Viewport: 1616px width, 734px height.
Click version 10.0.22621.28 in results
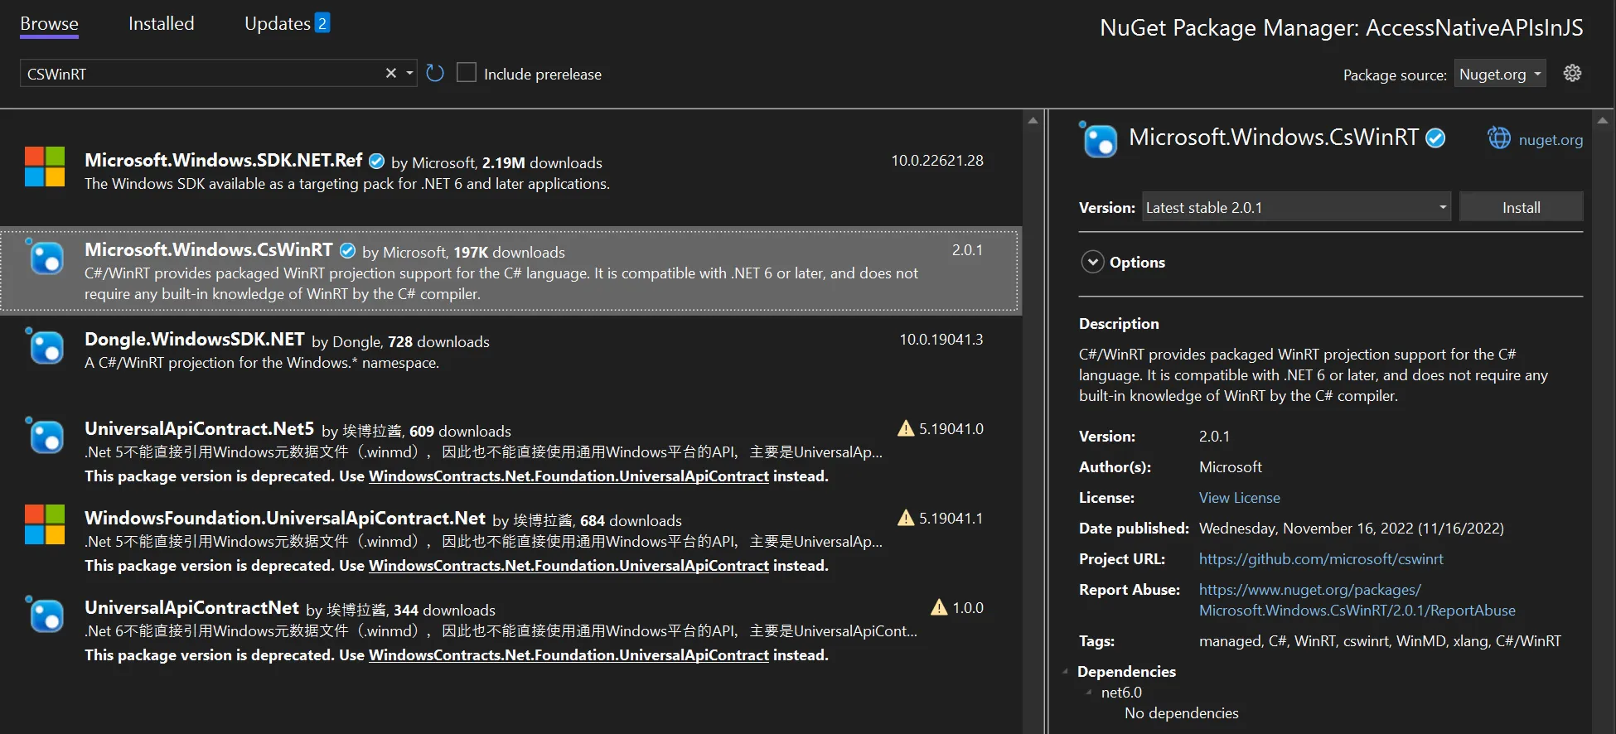tap(937, 161)
